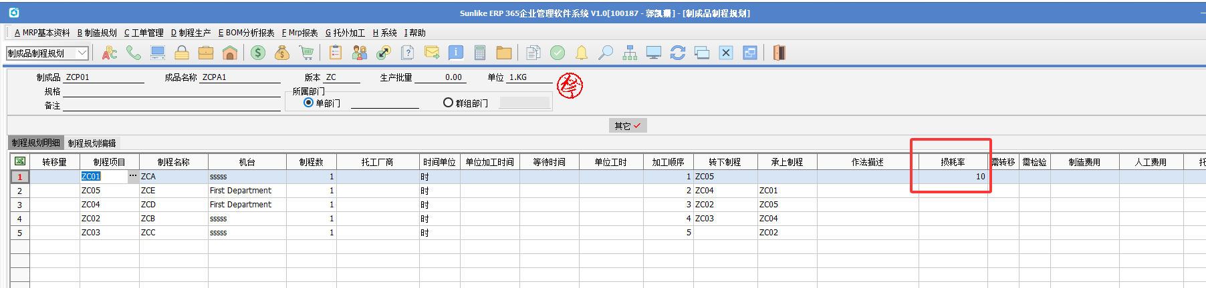Click the 制程项目 column header
Image resolution: width=1206 pixels, height=288 pixels.
(109, 162)
